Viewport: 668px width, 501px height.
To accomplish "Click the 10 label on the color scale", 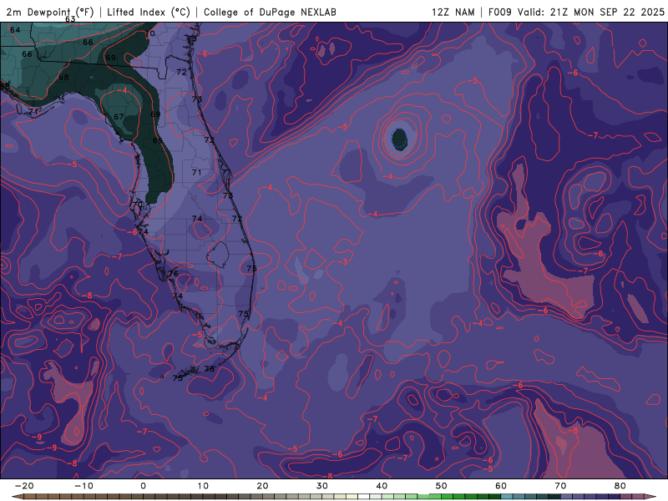I will point(203,486).
